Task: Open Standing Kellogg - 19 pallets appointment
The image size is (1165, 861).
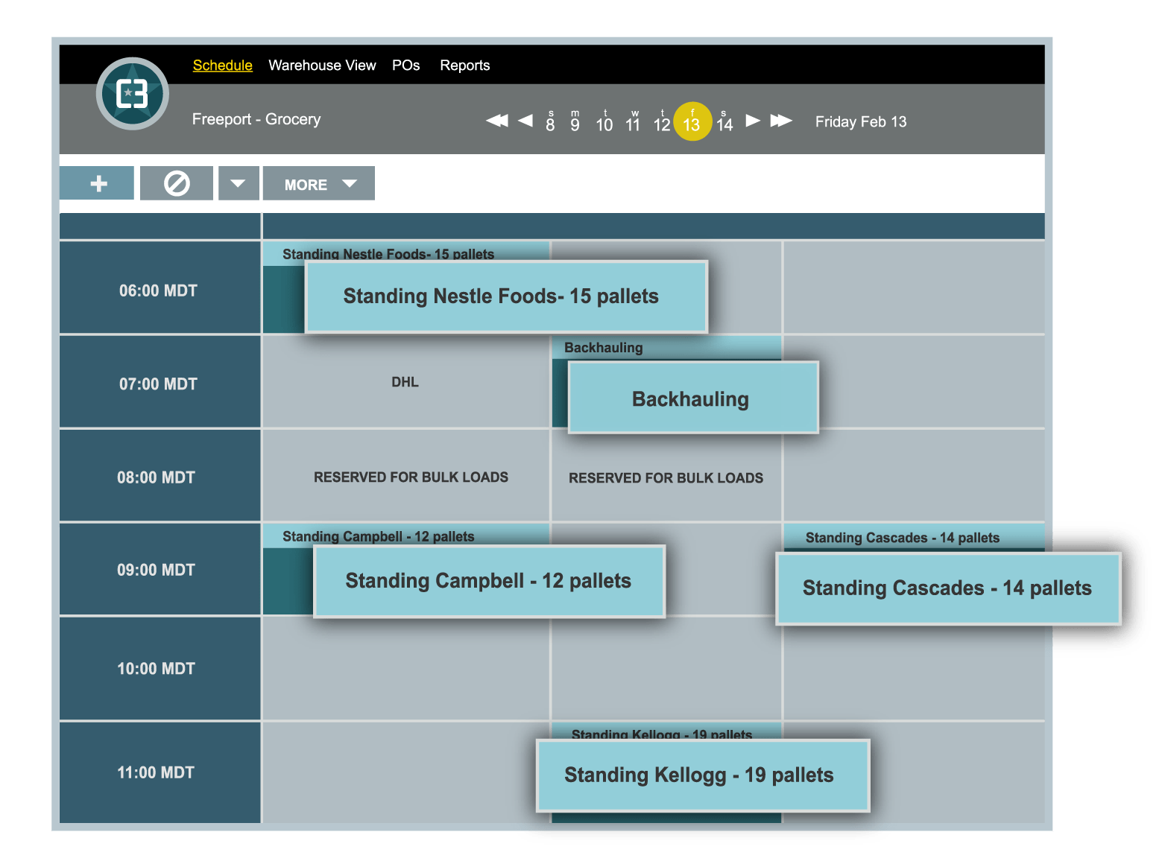Action: point(703,775)
